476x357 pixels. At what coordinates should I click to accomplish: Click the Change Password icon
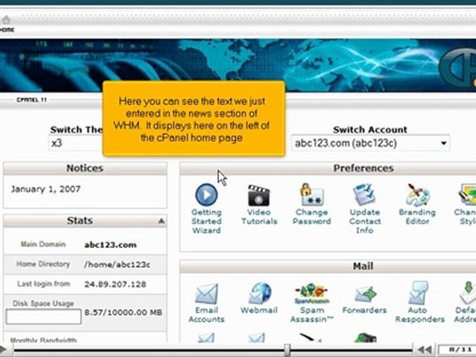click(311, 194)
